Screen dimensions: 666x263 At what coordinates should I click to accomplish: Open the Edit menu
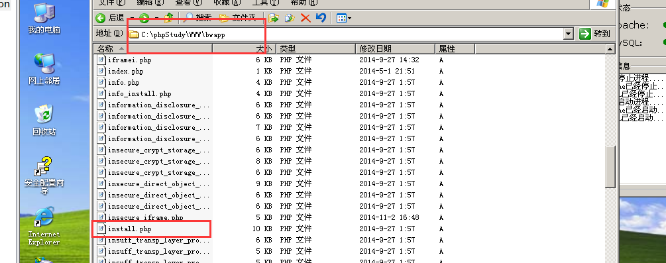[x=150, y=2]
